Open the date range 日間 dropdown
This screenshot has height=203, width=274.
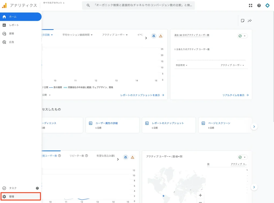pos(46,95)
